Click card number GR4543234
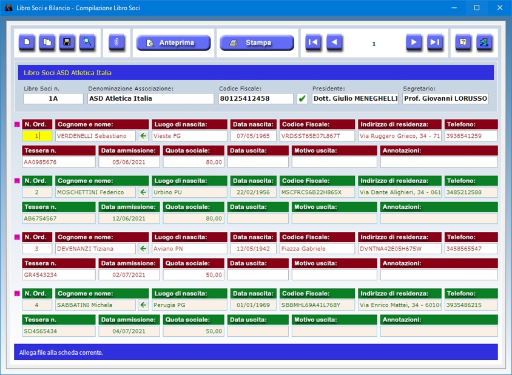Image resolution: width=512 pixels, height=375 pixels. (x=59, y=275)
